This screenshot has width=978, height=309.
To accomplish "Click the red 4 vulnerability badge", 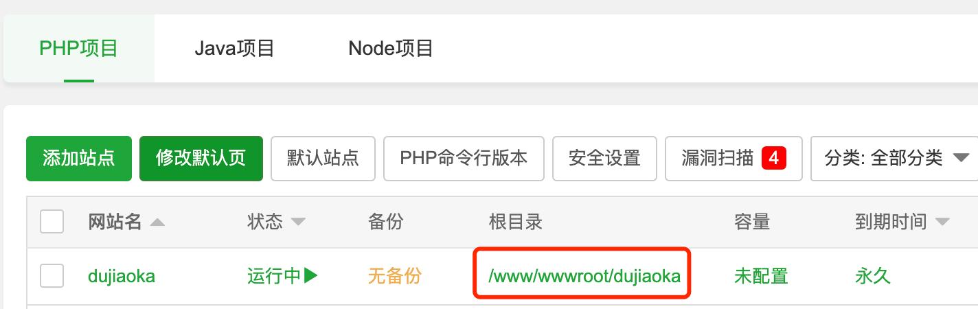I will 773,159.
